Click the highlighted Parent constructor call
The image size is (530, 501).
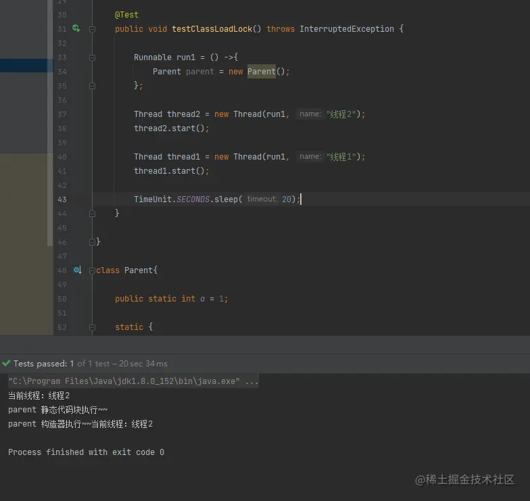tap(261, 72)
